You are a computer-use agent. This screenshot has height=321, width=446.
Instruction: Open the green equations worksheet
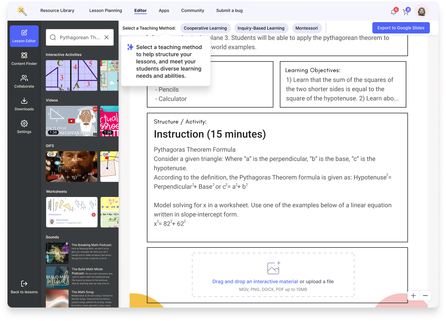(x=110, y=212)
